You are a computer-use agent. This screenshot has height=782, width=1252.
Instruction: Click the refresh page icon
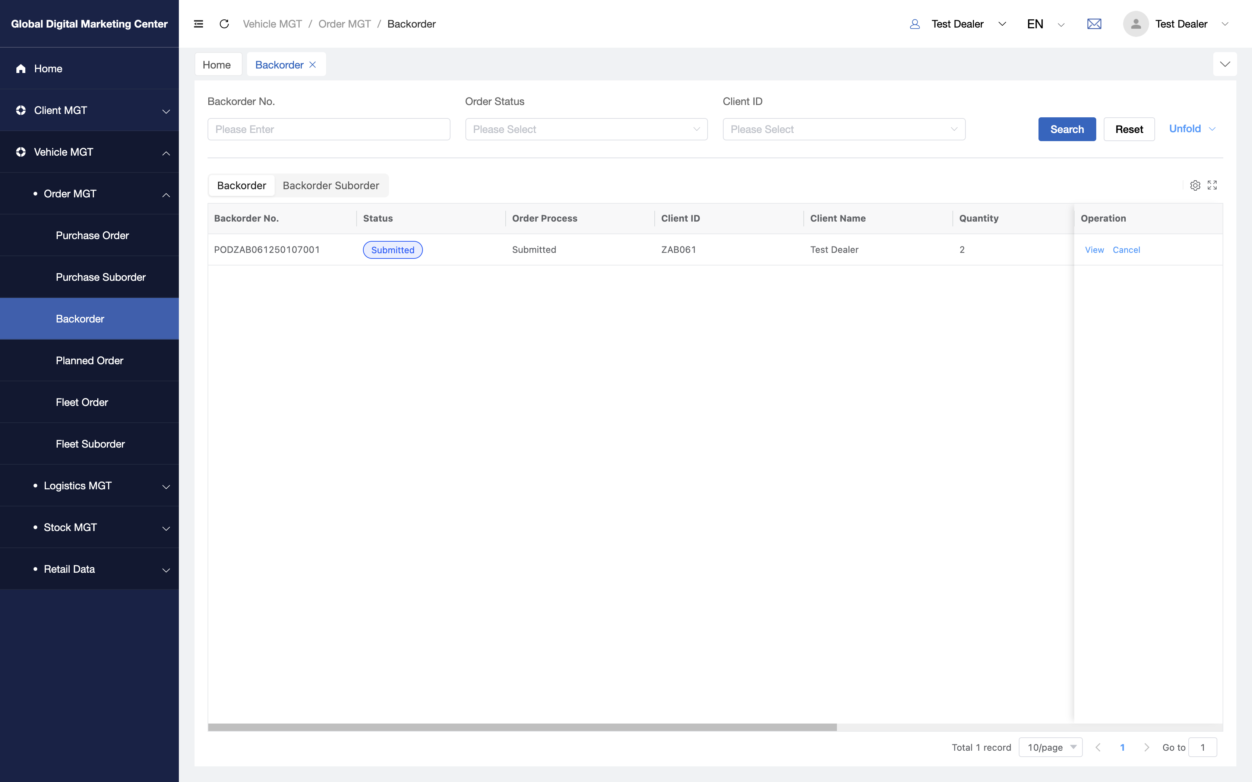click(x=224, y=24)
